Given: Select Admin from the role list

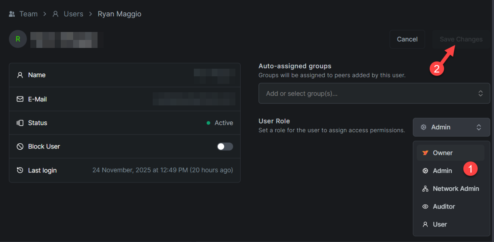Looking at the screenshot, I should (442, 171).
